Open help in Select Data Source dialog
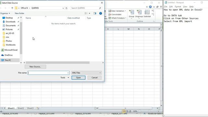 point(100,13)
